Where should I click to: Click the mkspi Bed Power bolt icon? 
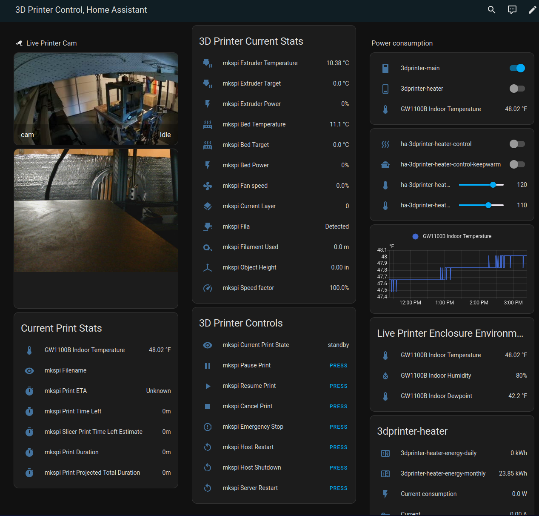pos(208,165)
